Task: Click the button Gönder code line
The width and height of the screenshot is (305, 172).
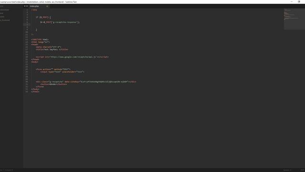Action: [54, 84]
